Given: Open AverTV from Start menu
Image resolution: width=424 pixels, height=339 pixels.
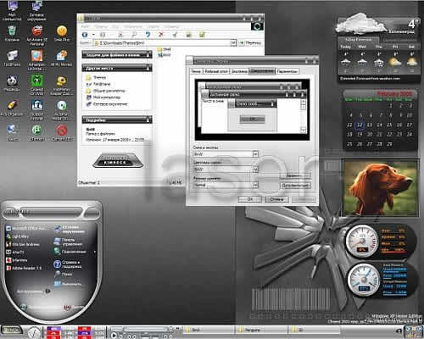Looking at the screenshot, I should 15,252.
